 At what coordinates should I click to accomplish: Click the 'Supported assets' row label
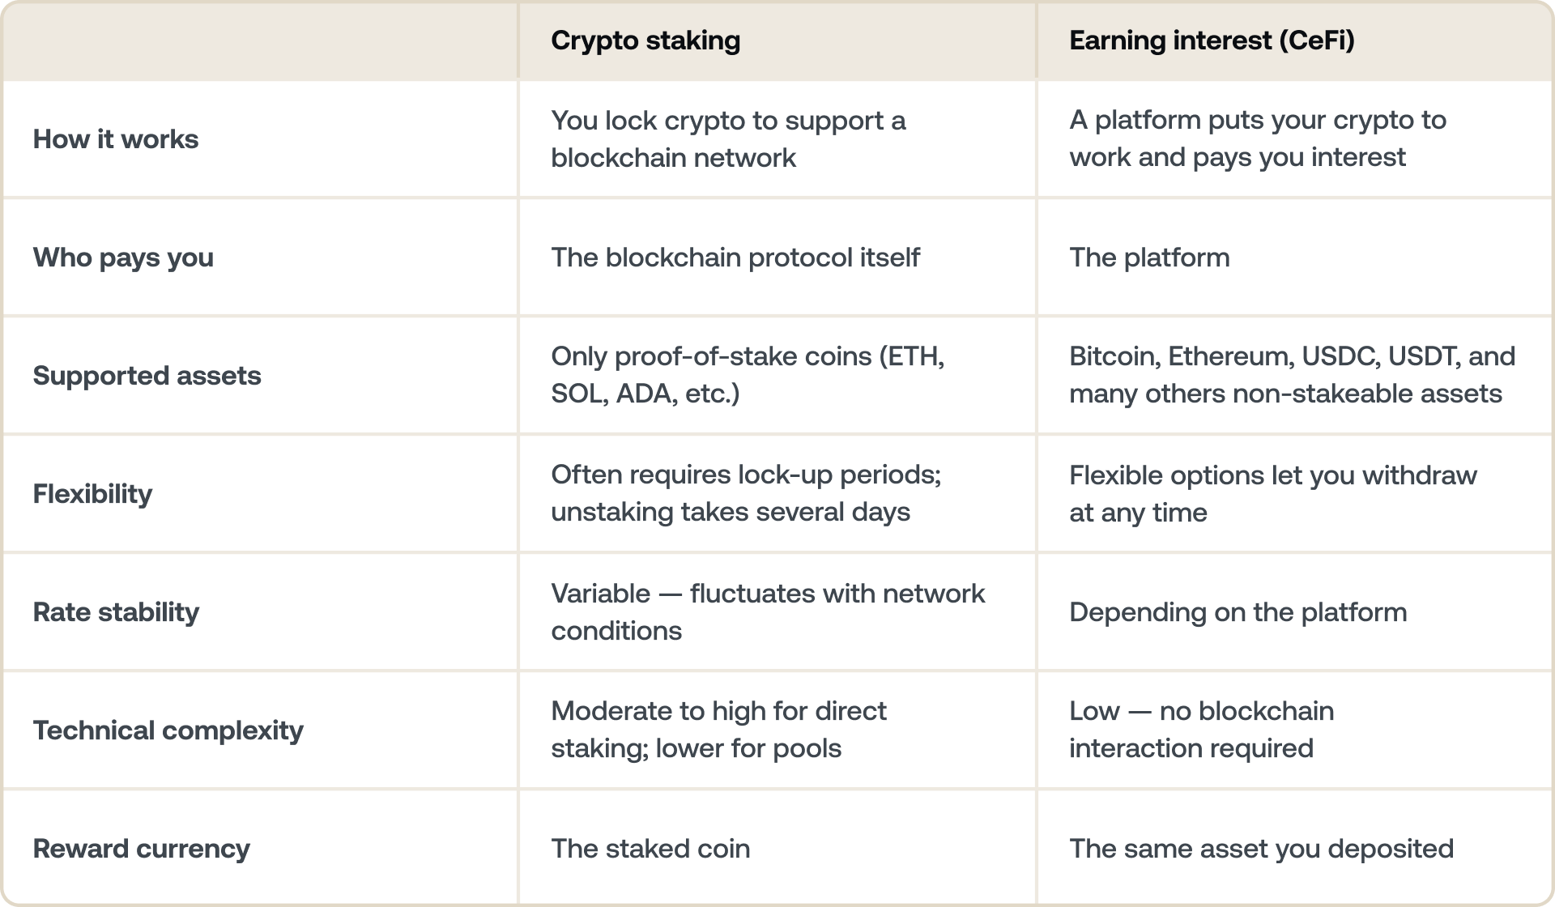pos(147,376)
